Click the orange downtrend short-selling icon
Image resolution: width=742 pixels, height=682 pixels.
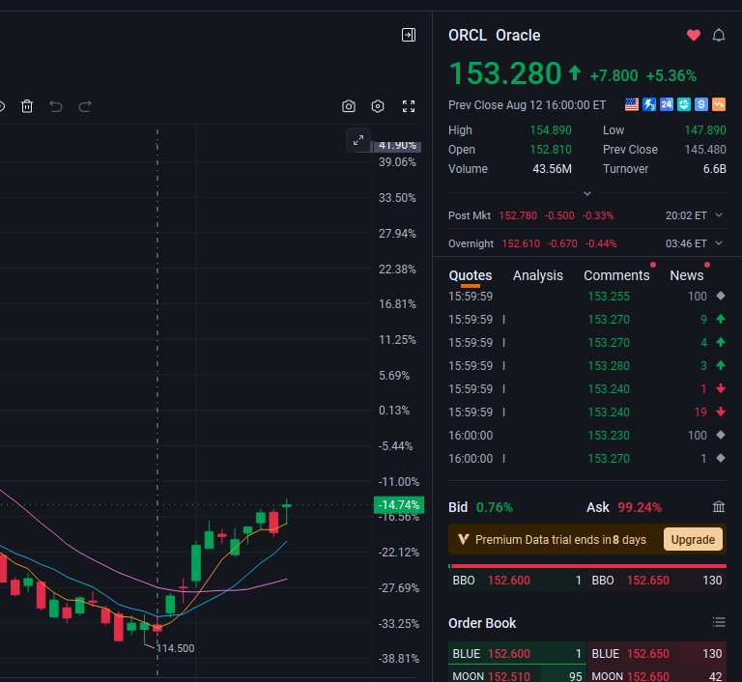719,104
